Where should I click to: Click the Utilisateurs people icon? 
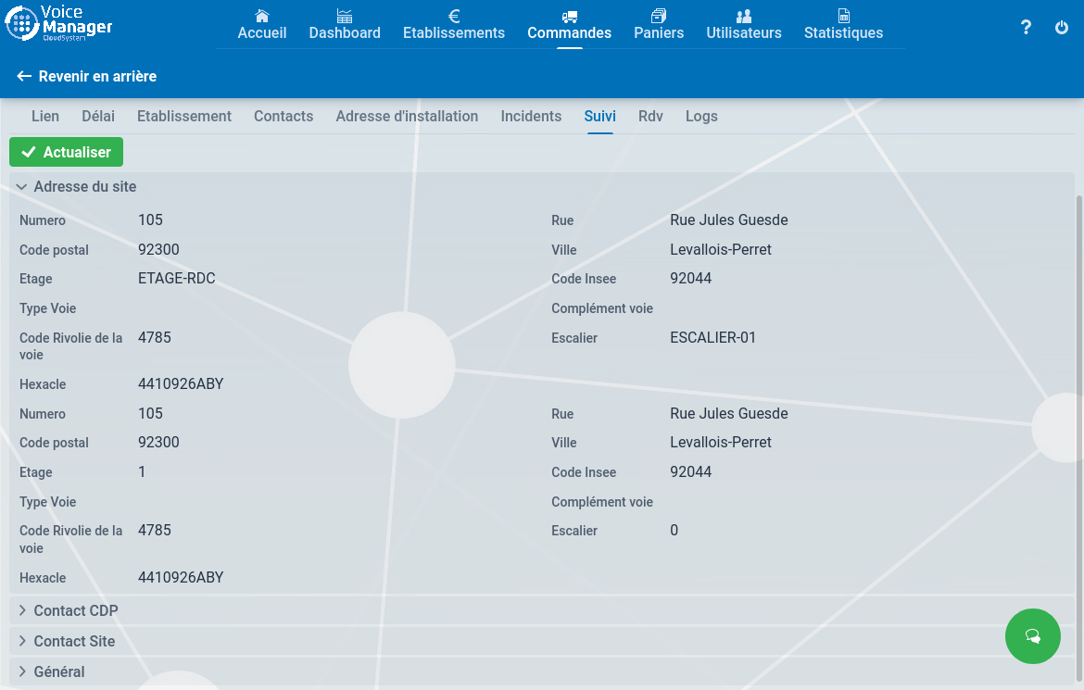tap(744, 16)
